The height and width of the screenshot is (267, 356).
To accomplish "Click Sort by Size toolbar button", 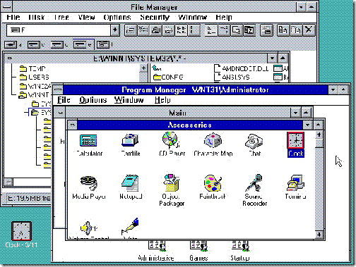I will tap(237, 30).
